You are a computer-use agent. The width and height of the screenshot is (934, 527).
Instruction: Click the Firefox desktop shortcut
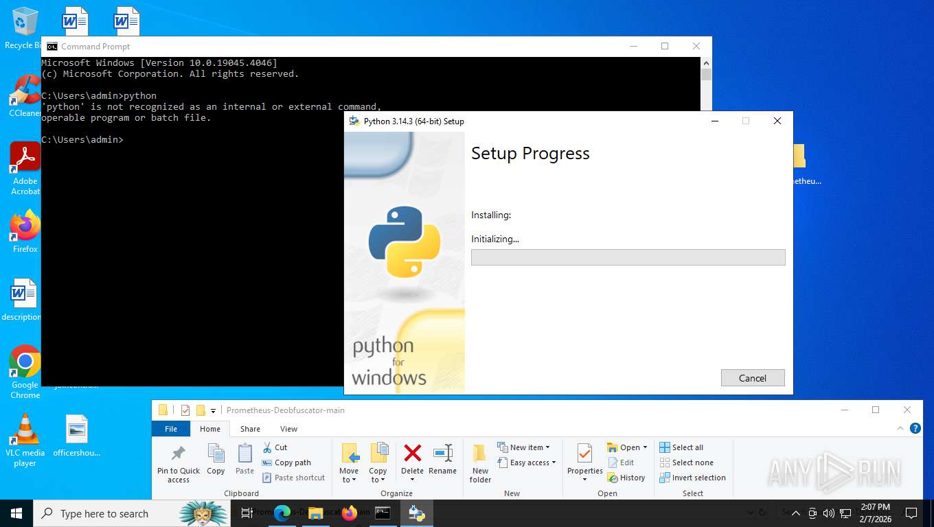pyautogui.click(x=25, y=232)
